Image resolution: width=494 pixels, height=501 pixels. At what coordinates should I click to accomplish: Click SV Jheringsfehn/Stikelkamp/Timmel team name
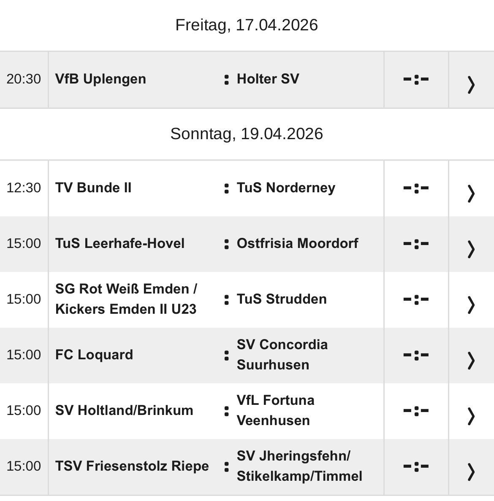click(x=299, y=466)
